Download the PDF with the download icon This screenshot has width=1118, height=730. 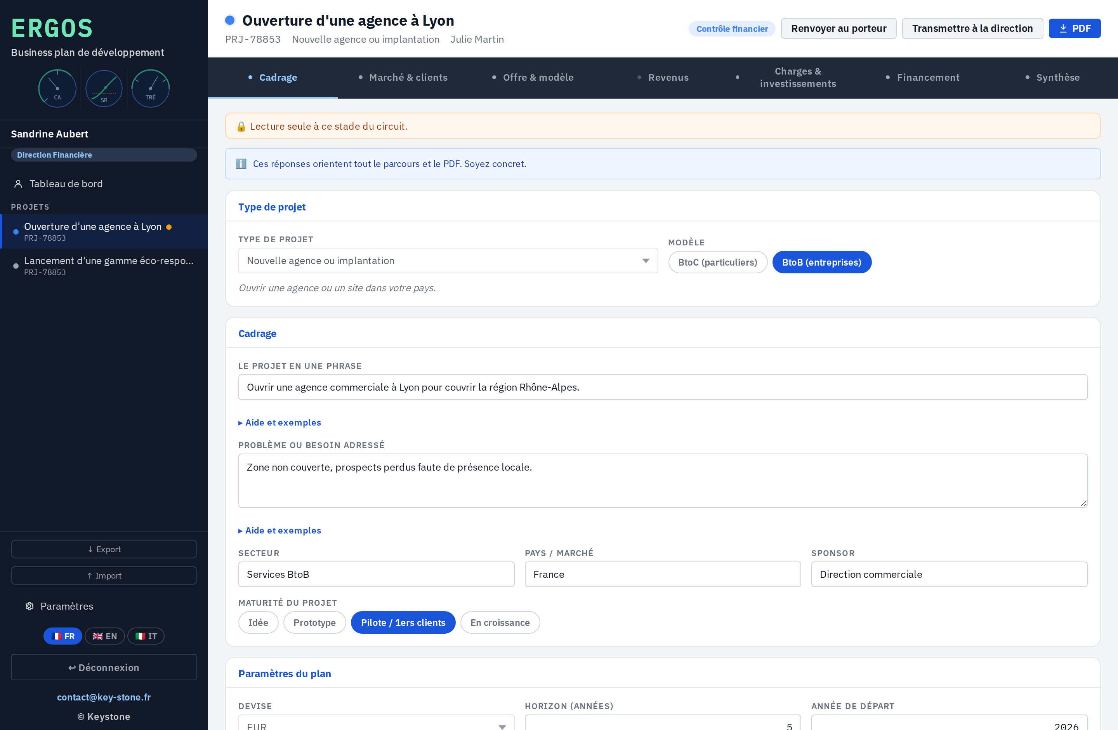click(x=1063, y=28)
